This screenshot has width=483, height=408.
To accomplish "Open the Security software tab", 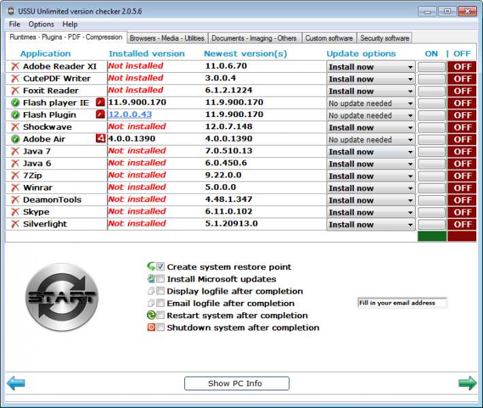I will 385,38.
